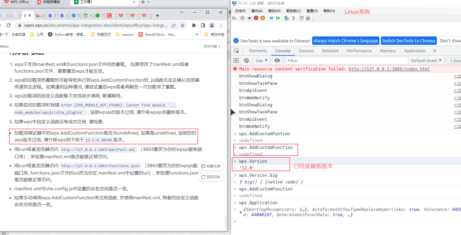The width and height of the screenshot is (461, 235).
Task: Activate the DevTools inspect element picker
Action: coord(237,51)
